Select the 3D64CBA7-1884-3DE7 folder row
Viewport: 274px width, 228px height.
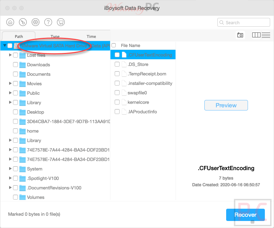(x=55, y=121)
